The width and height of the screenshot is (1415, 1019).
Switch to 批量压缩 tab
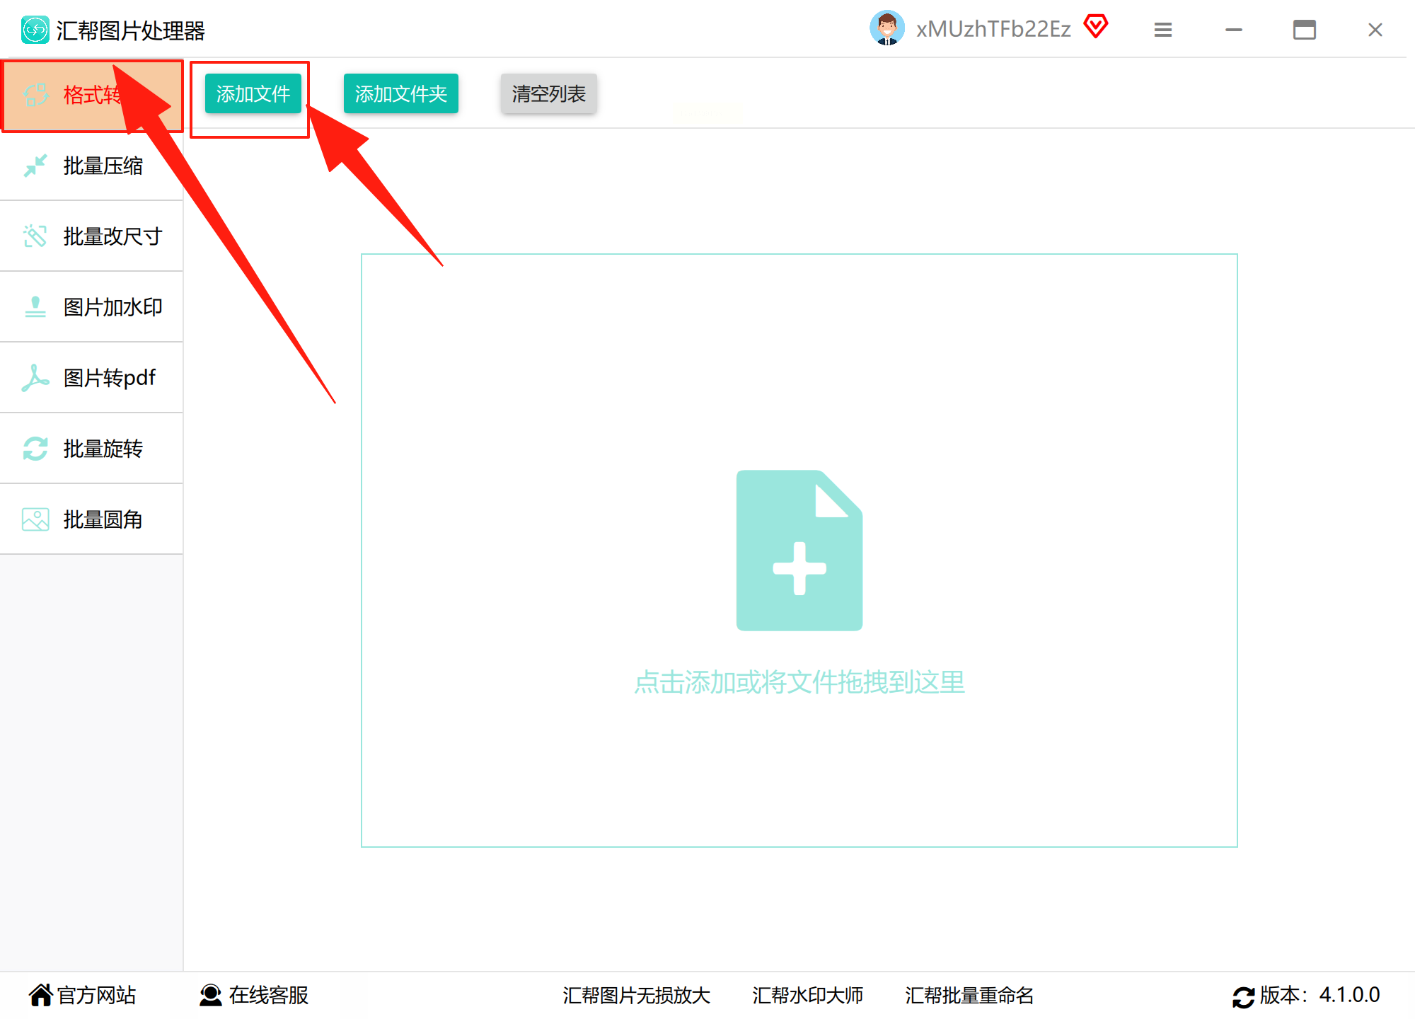tap(103, 166)
